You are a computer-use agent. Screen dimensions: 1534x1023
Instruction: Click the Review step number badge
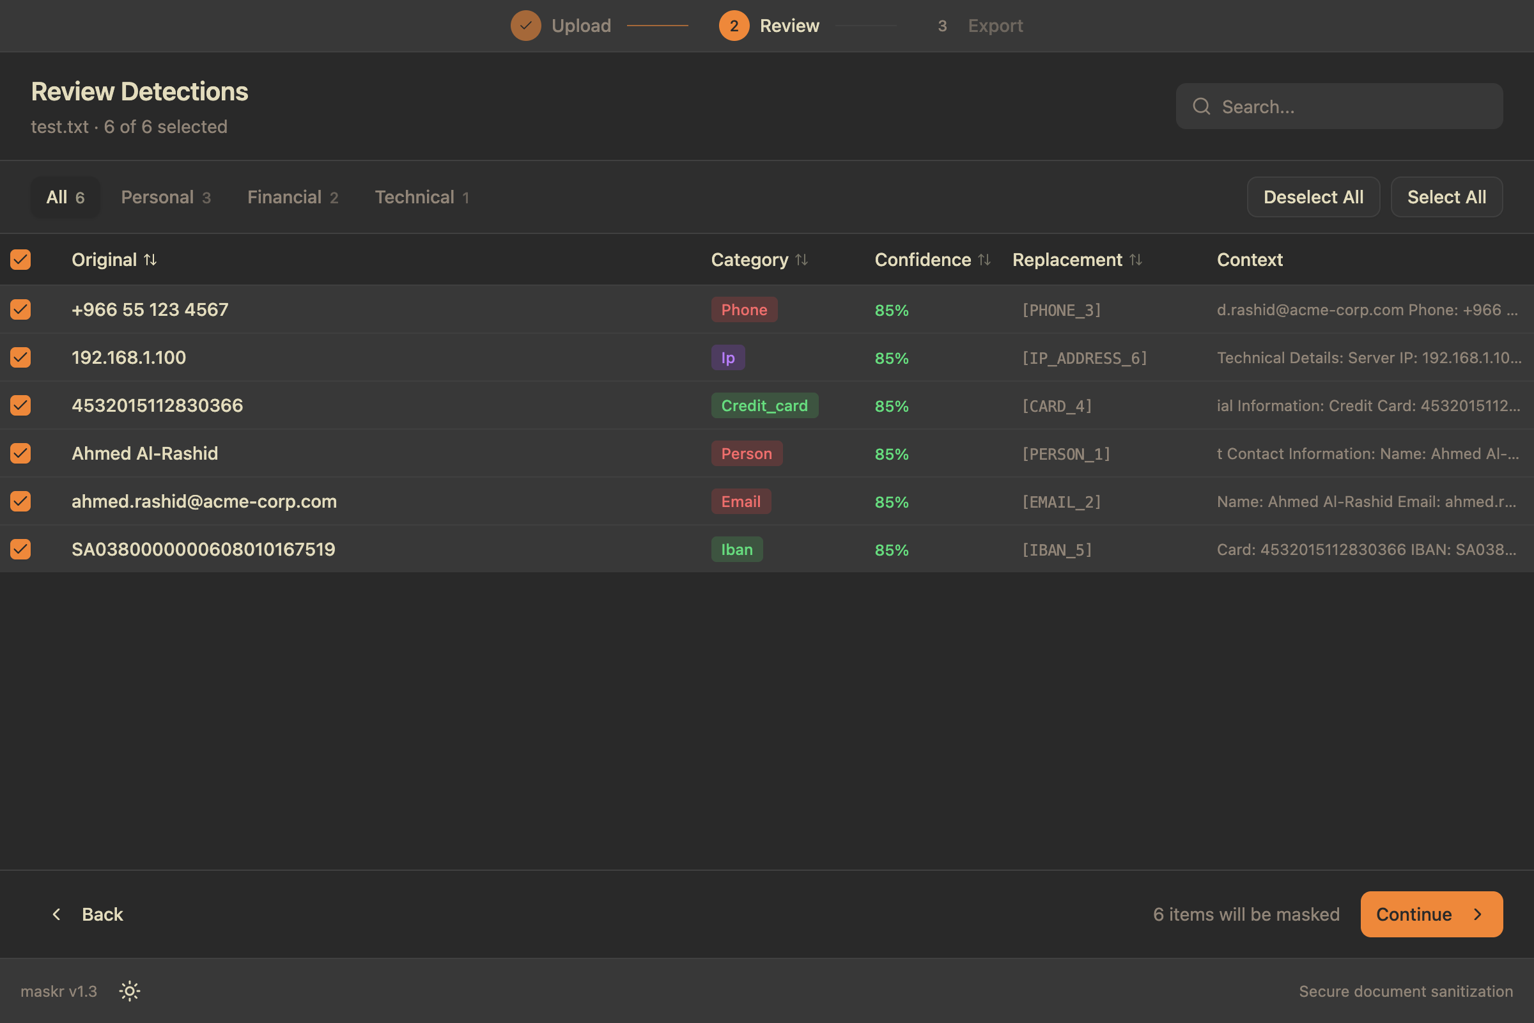(x=734, y=26)
